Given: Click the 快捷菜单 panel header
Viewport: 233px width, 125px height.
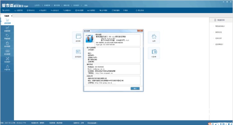Looking at the screenshot, I should pyautogui.click(x=221, y=20).
